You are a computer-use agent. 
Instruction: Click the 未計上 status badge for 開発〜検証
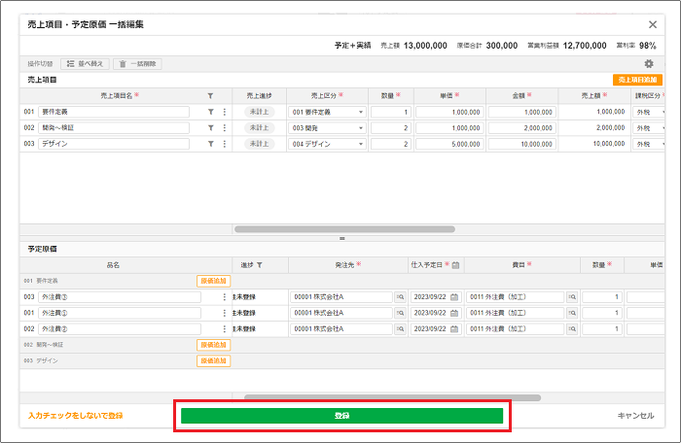pos(259,128)
